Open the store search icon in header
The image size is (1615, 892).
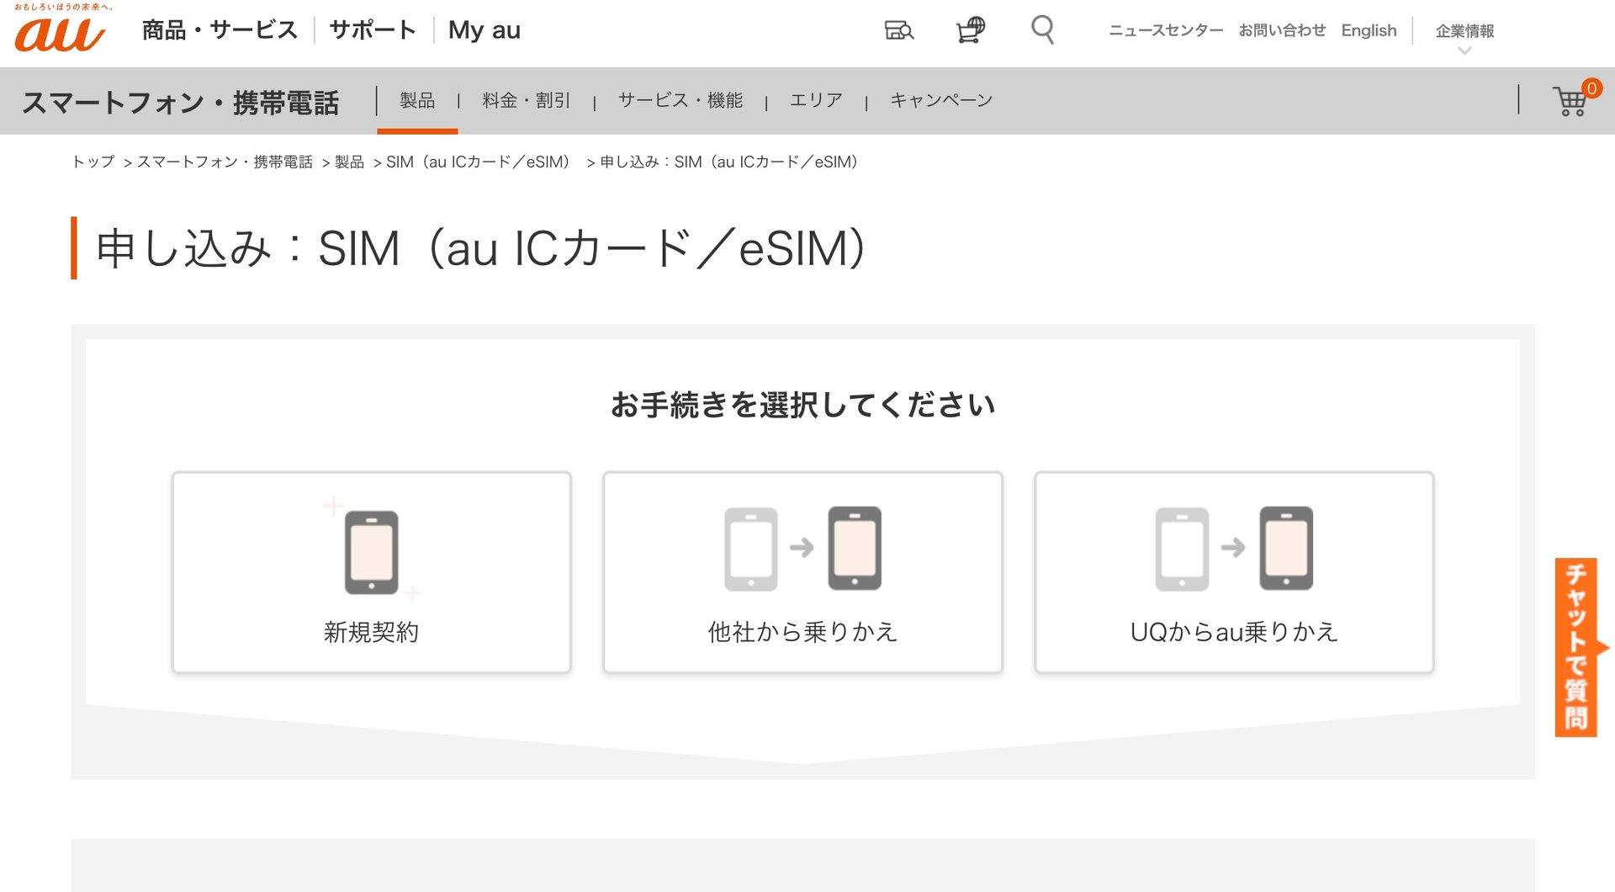(899, 30)
